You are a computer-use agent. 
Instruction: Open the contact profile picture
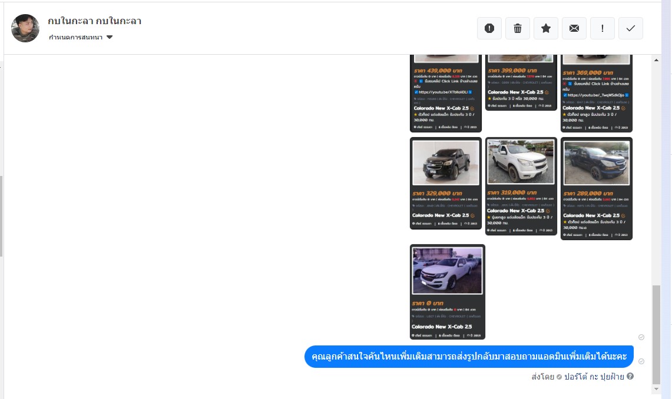(25, 28)
